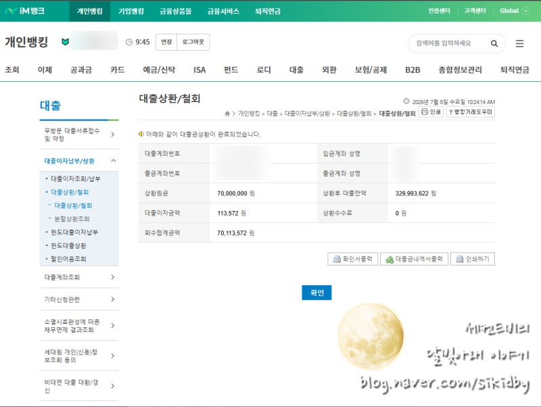Open 한도대출상환 sidebar item
541x407 pixels.
pyautogui.click(x=68, y=245)
